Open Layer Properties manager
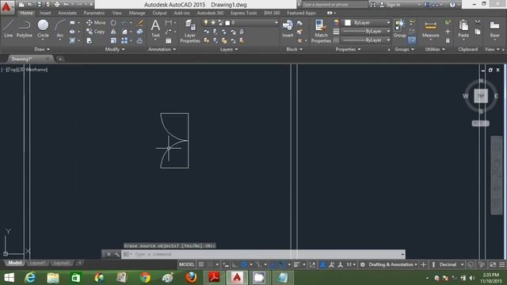The width and height of the screenshot is (507, 285). click(x=190, y=32)
